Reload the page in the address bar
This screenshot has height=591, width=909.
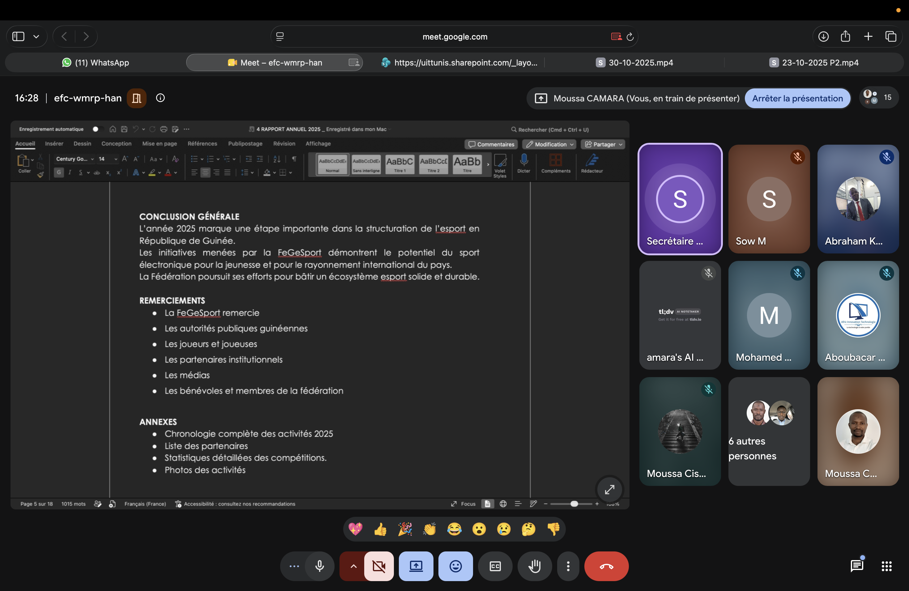click(630, 37)
